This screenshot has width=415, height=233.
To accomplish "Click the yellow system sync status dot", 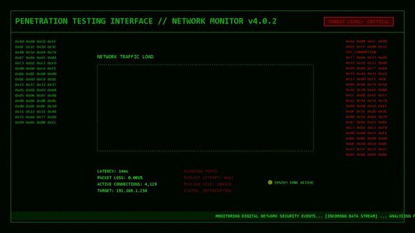I will (270, 183).
